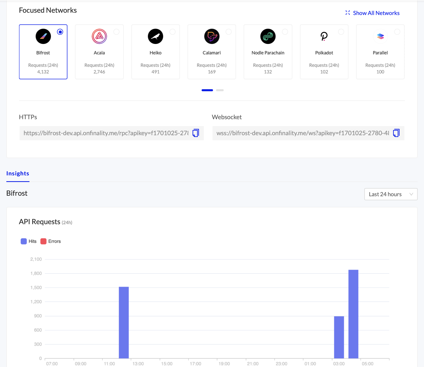
Task: Copy the Websocket endpoint URL
Action: [396, 133]
